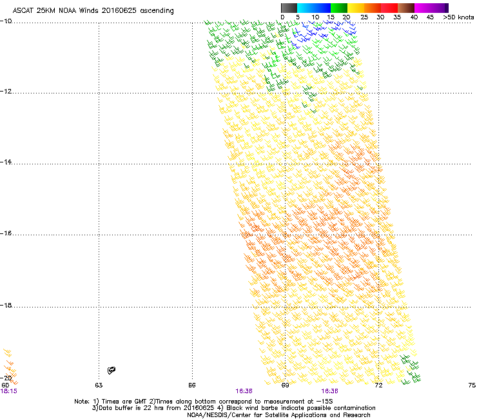This screenshot has width=477, height=419.
Task: Click the '63' longitude axis label
Action: click(x=99, y=385)
